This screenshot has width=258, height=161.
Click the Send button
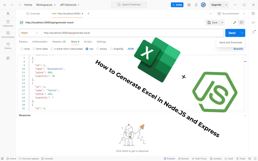[232, 33]
